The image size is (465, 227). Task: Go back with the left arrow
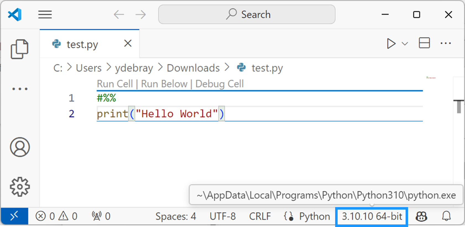click(119, 14)
